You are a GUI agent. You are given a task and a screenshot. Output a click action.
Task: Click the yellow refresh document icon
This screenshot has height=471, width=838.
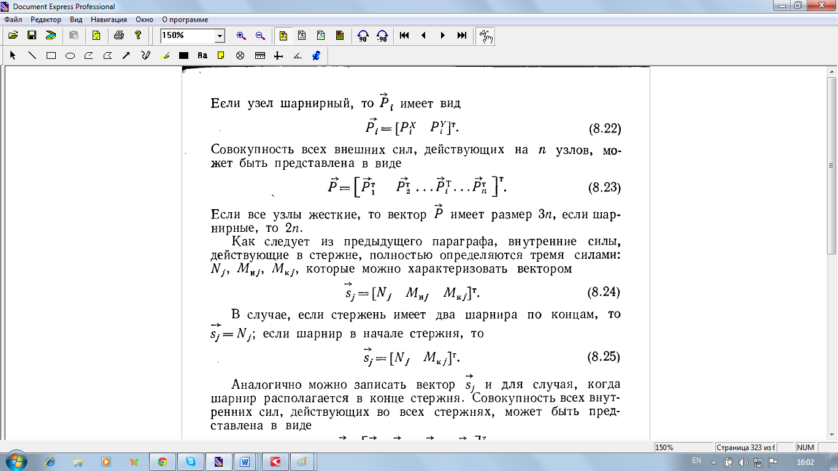coord(96,36)
